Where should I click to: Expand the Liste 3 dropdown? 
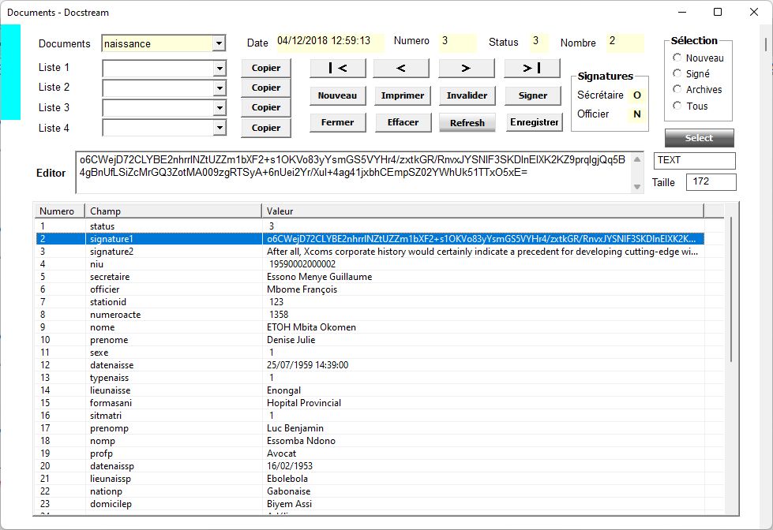point(220,108)
